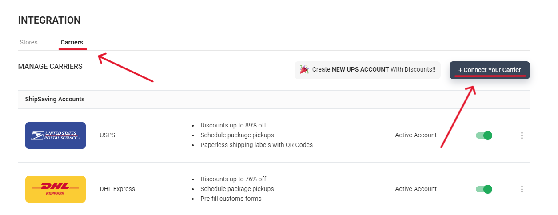The image size is (558, 215).
Task: Select the Carriers tab
Action: pos(72,42)
